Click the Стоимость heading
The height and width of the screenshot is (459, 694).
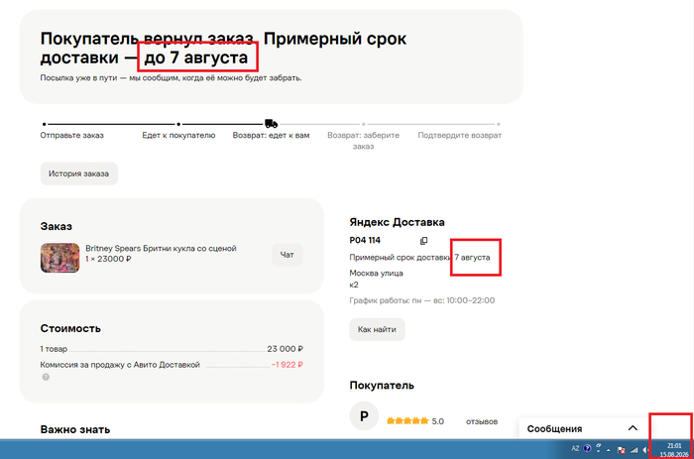coord(70,328)
